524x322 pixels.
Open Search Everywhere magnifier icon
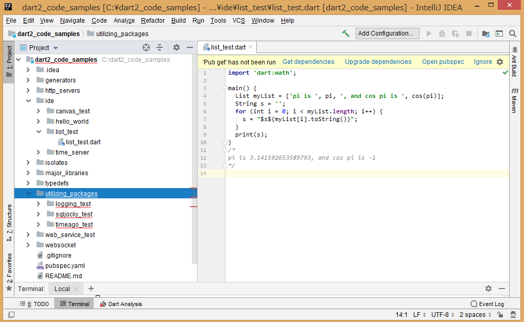pos(513,33)
